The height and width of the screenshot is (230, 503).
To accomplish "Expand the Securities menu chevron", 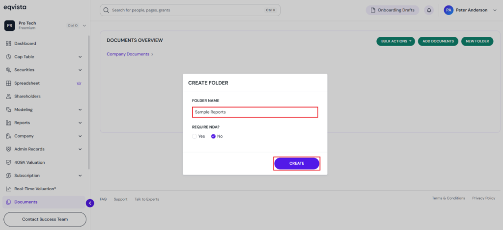I will pyautogui.click(x=80, y=70).
